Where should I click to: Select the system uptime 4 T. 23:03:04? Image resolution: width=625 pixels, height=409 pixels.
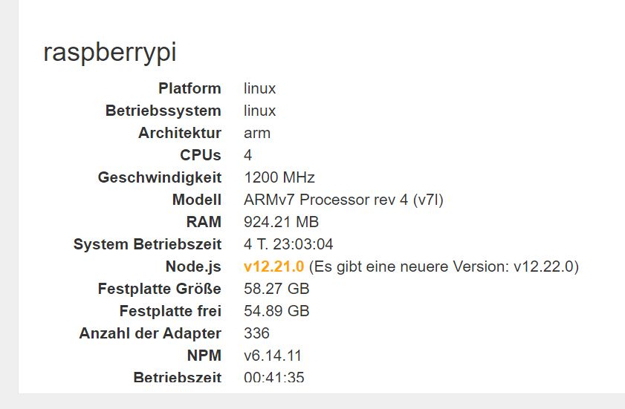pos(288,244)
